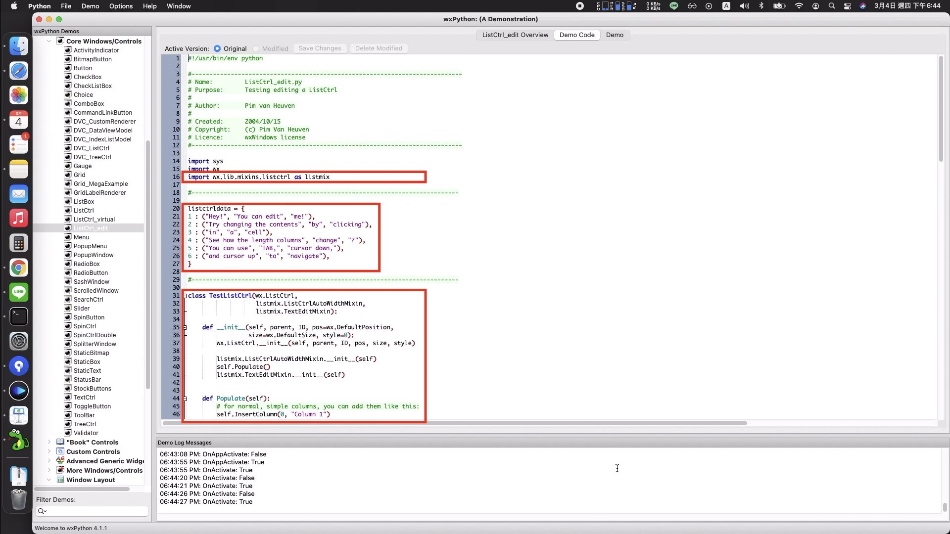Select the DVC_CustomRenderer demo
Image resolution: width=950 pixels, height=534 pixels.
pos(104,122)
